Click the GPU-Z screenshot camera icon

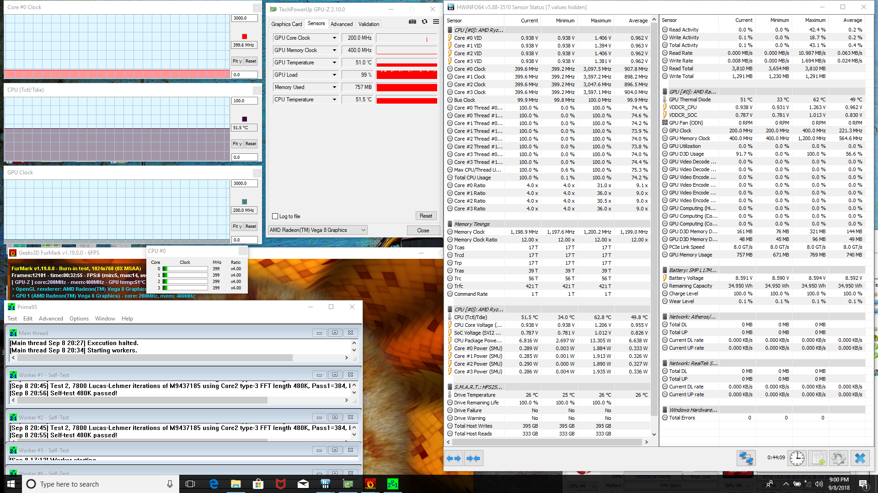(412, 21)
